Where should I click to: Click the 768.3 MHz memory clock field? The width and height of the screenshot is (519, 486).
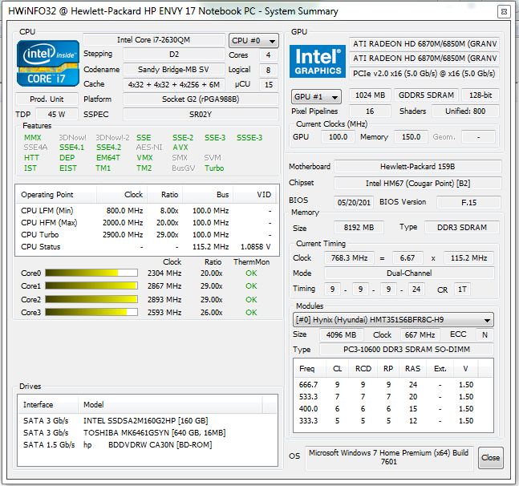click(x=349, y=257)
